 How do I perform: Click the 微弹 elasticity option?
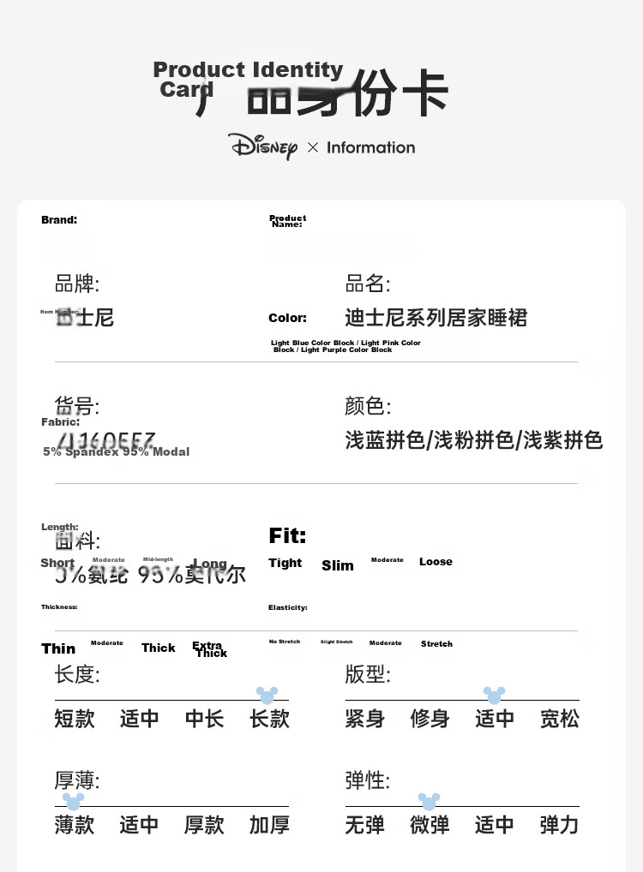pos(430,825)
